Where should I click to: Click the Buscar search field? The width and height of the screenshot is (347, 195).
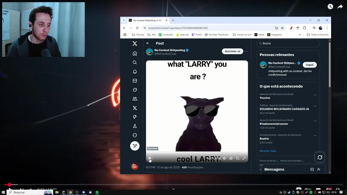[x=288, y=43]
